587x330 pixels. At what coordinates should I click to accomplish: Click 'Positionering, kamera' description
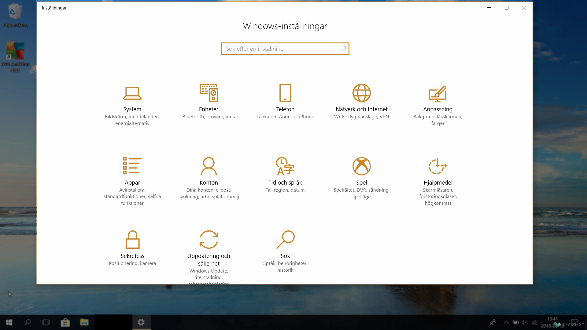pos(132,263)
